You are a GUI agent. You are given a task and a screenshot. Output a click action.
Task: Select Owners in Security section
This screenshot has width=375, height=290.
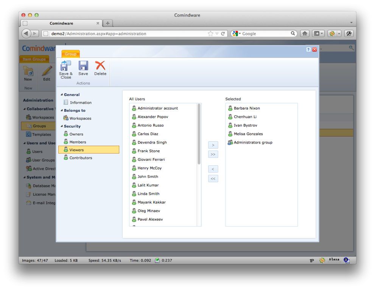coord(76,134)
